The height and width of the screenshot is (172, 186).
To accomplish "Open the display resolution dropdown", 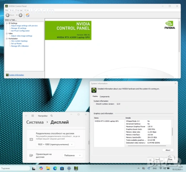I will 55,144.
